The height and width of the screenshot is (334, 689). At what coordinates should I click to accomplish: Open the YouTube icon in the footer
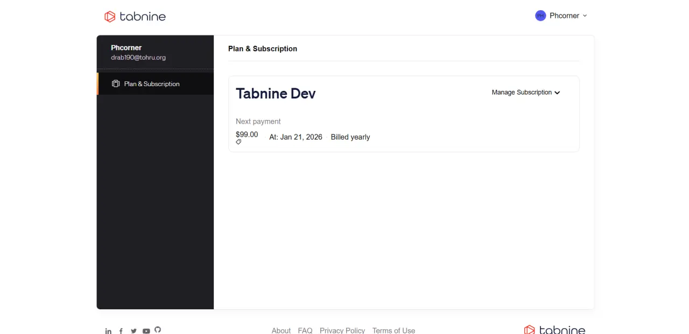[146, 331]
